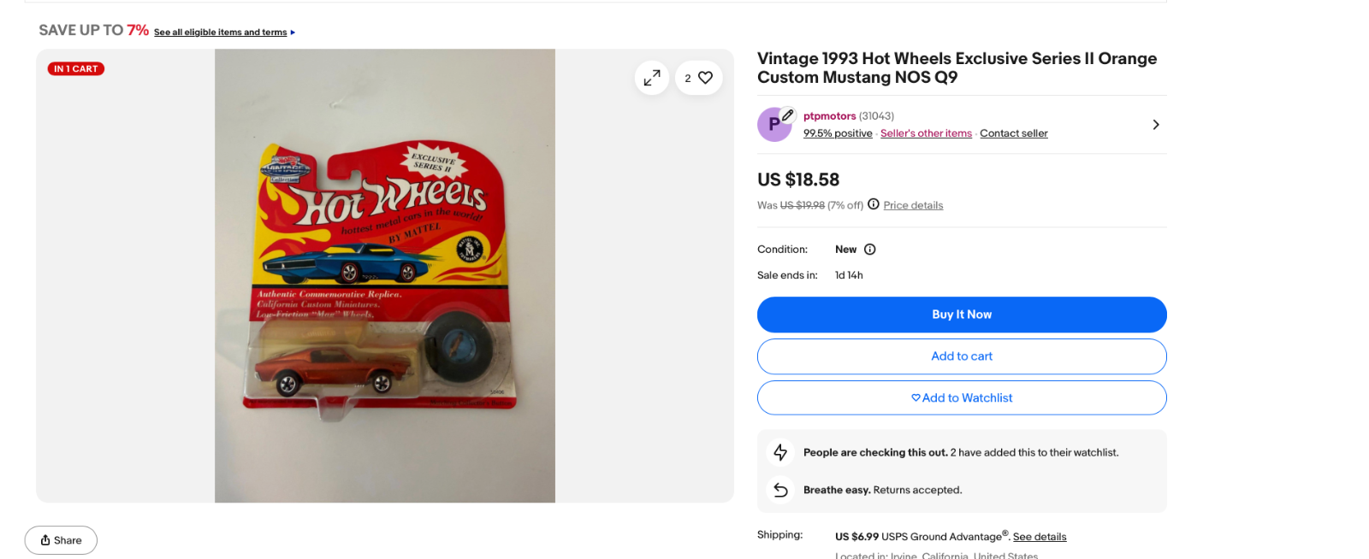
Task: Click the Add to cart button
Action: pyautogui.click(x=962, y=356)
